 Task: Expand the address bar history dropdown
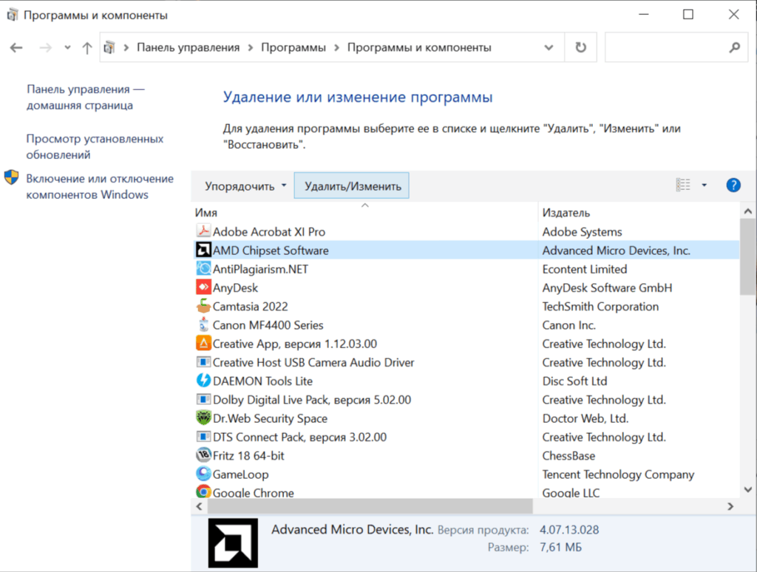click(549, 47)
